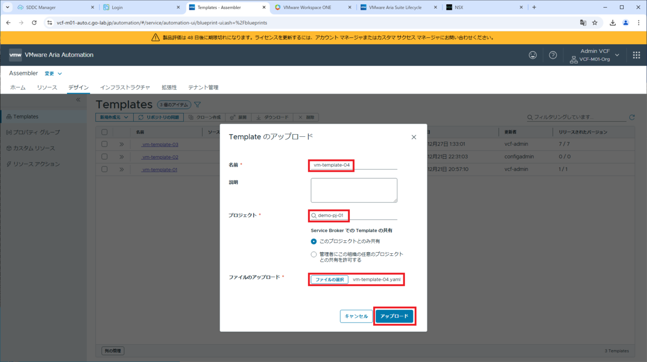Expand the vm-template-01 row details
The width and height of the screenshot is (647, 362).
click(x=122, y=169)
